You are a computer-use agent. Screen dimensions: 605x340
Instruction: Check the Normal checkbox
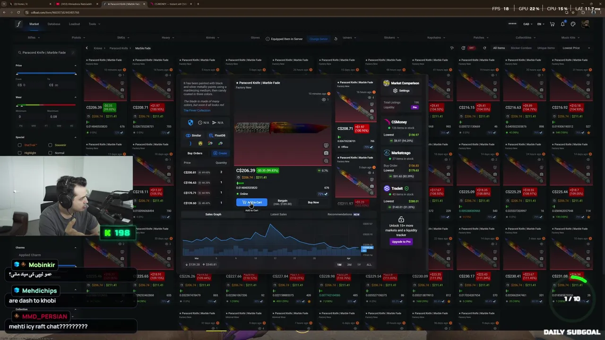click(50, 153)
